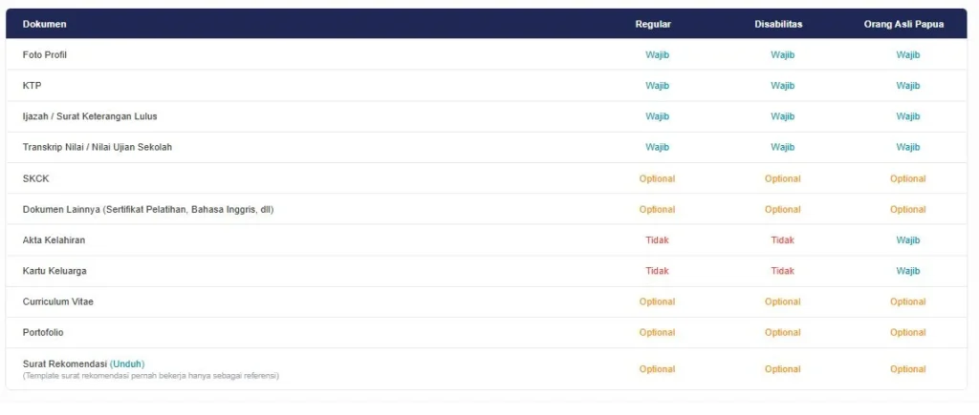Screen dimensions: 979x415
Task: Select the Dokumen column header
Action: 44,24
